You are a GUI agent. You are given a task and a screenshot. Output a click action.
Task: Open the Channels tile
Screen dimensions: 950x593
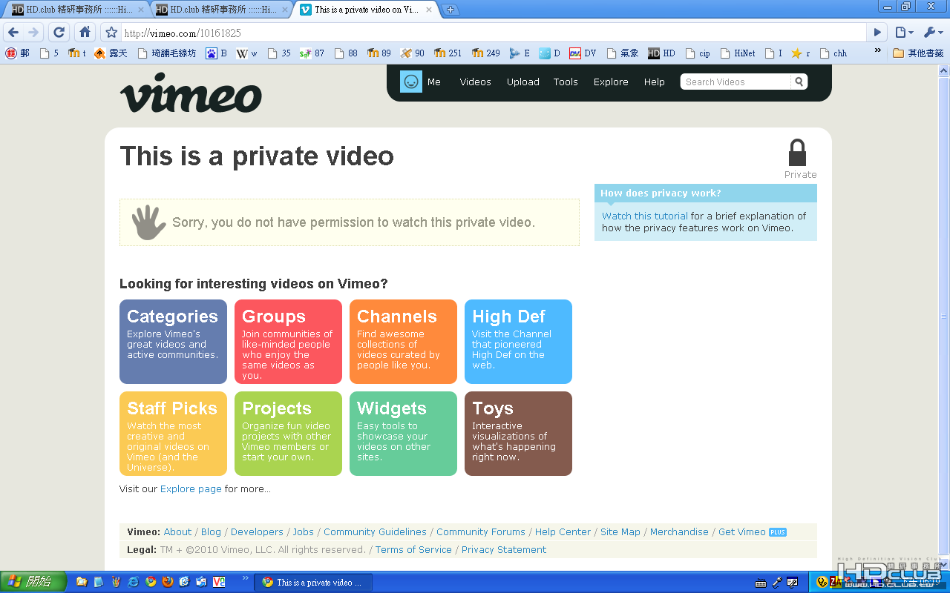[403, 342]
